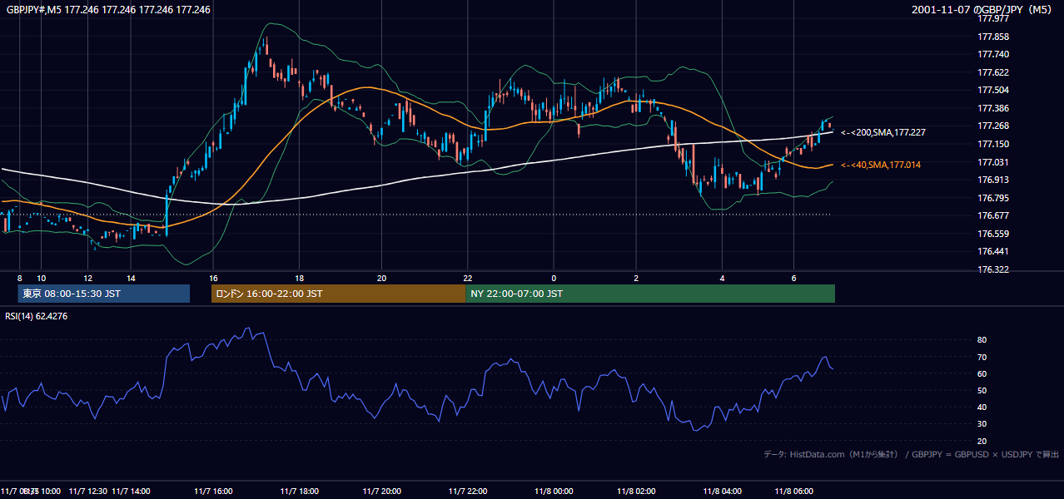This screenshot has width=1064, height=499.
Task: Click price axis value 176.677
Action: point(992,215)
